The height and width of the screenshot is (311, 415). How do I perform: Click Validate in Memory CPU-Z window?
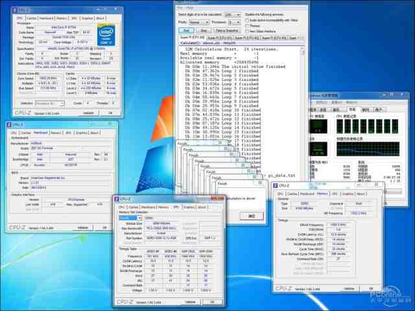(349, 288)
